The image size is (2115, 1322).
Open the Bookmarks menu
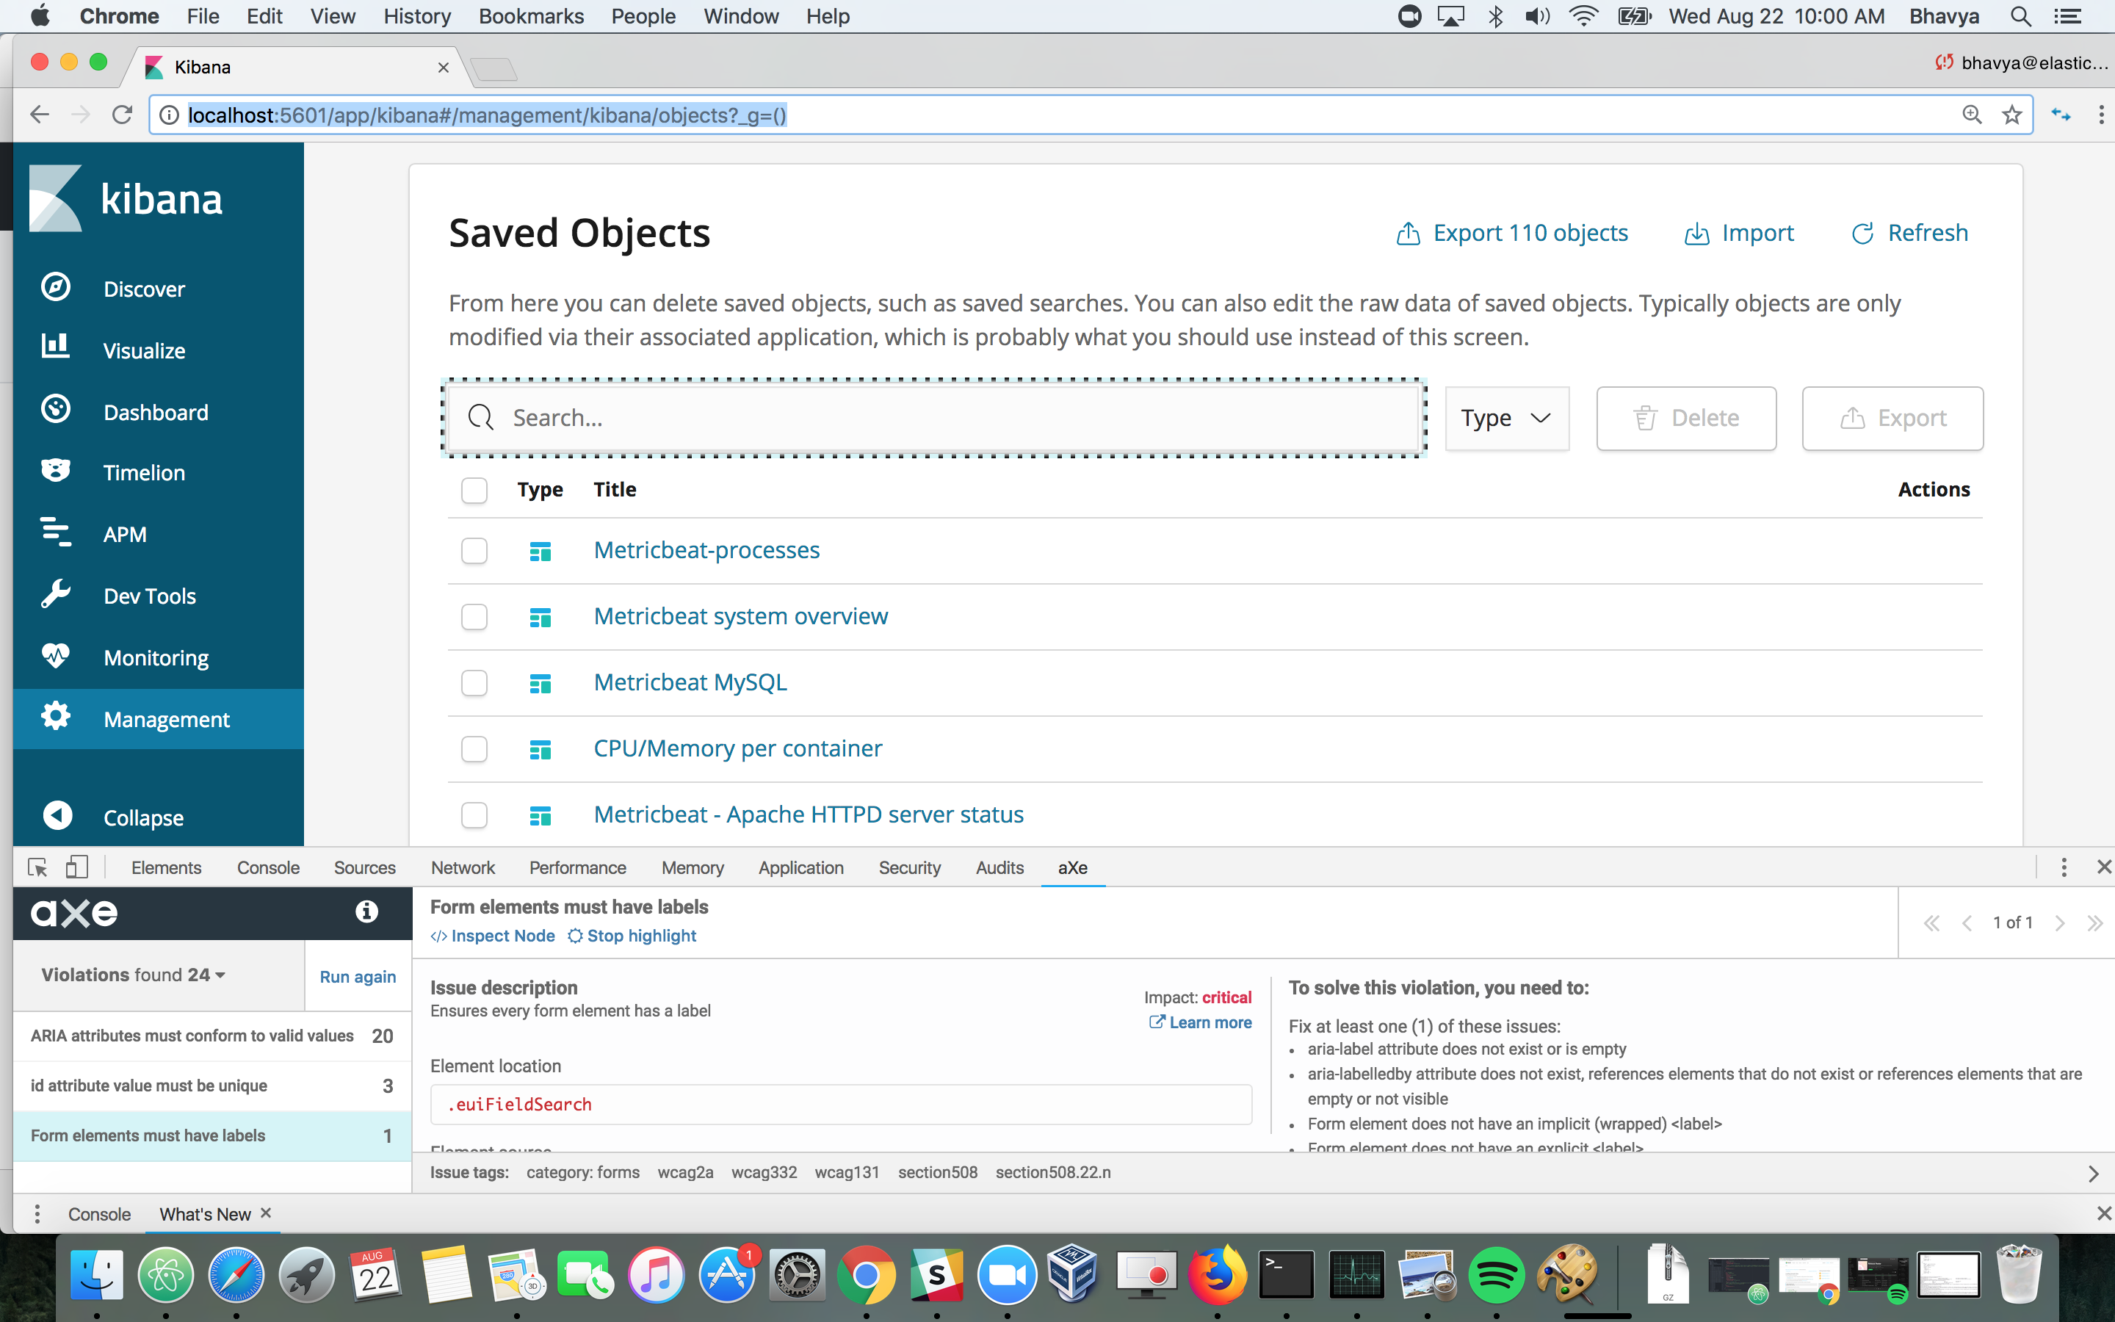point(530,15)
